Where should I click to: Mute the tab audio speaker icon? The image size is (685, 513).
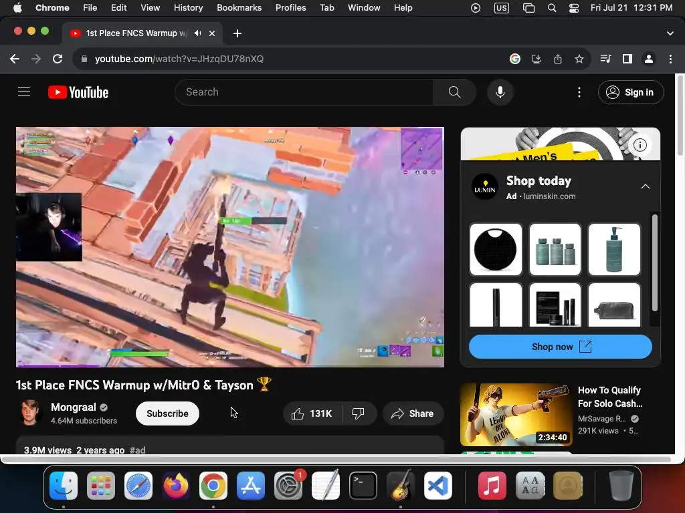[198, 33]
